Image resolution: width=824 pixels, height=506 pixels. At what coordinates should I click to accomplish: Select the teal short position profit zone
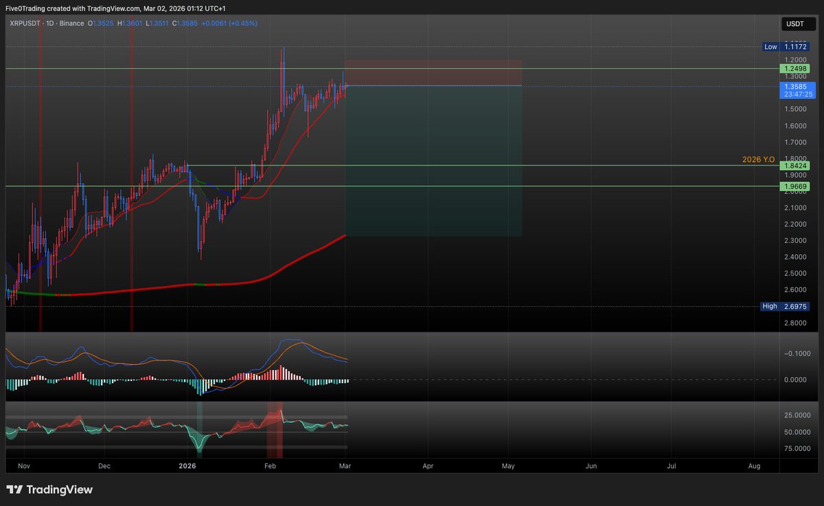click(x=433, y=161)
